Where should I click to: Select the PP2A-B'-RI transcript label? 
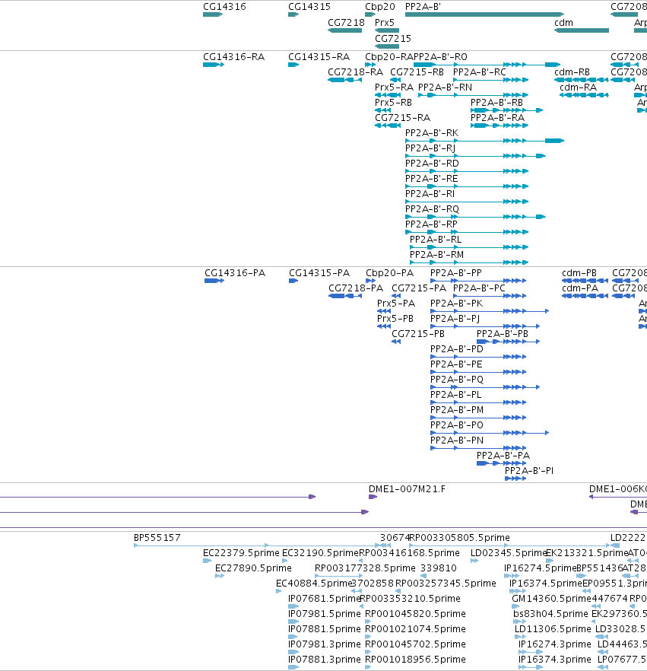(430, 194)
